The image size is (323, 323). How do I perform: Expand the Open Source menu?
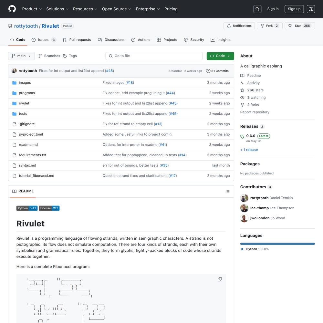pyautogui.click(x=116, y=9)
